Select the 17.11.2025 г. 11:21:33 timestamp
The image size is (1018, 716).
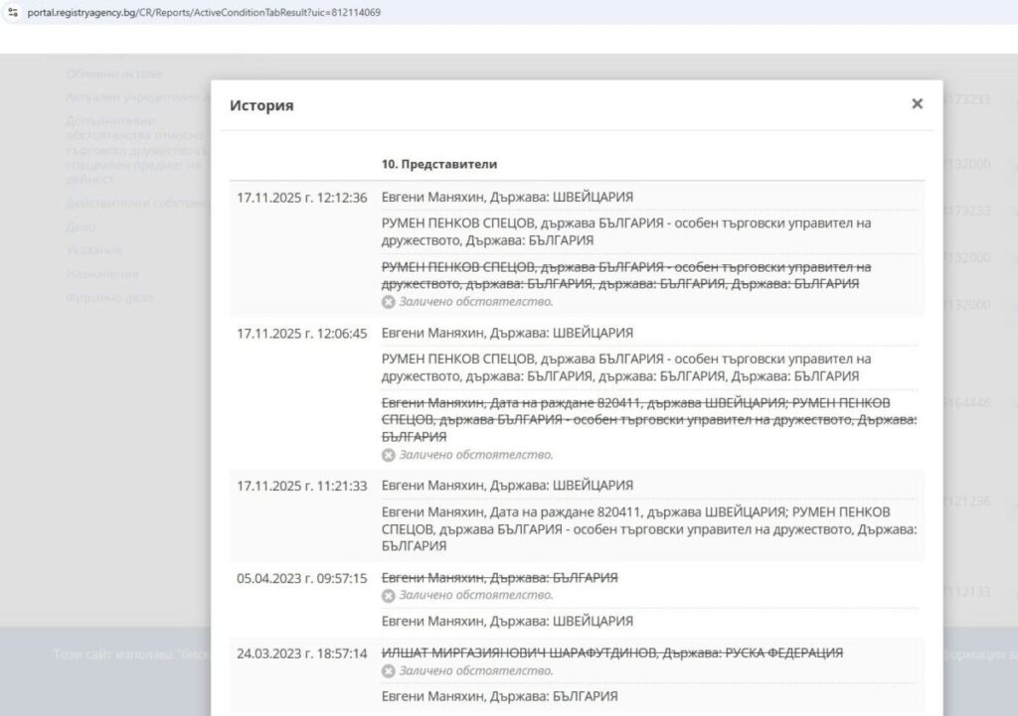tap(301, 486)
